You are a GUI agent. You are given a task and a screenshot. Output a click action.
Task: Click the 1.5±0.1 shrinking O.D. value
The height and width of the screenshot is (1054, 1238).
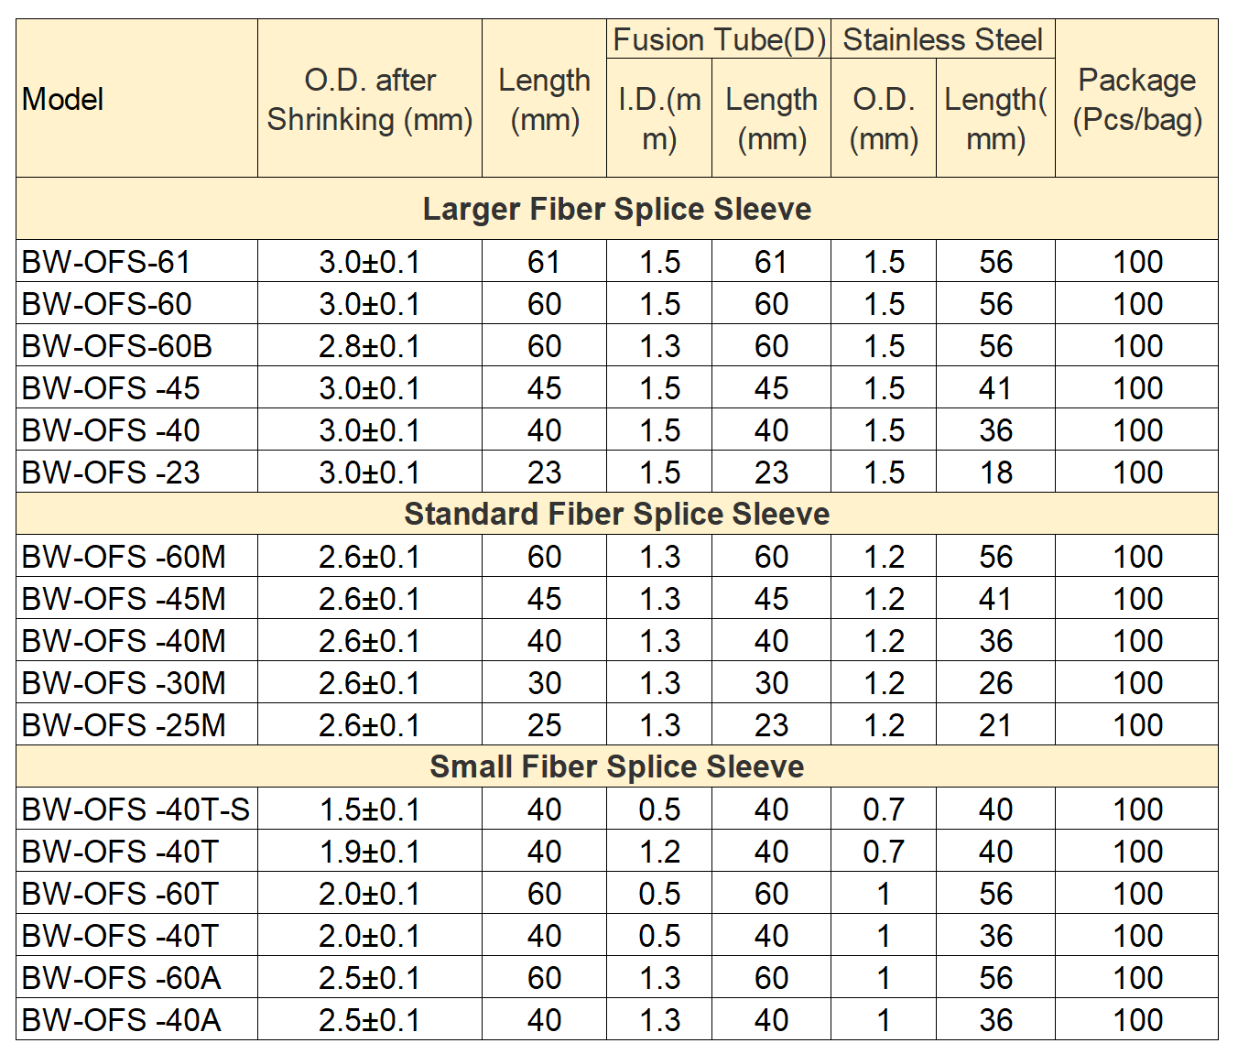[x=369, y=810]
